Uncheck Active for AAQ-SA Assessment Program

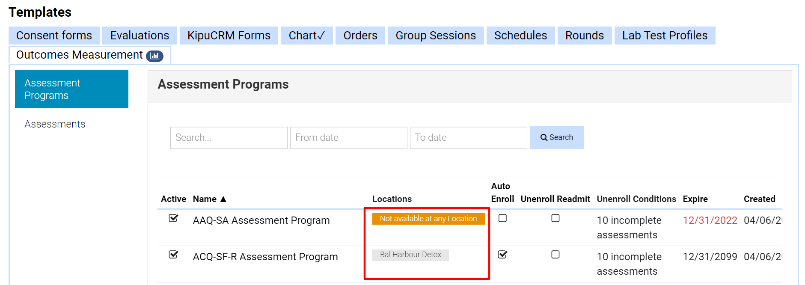coord(173,218)
